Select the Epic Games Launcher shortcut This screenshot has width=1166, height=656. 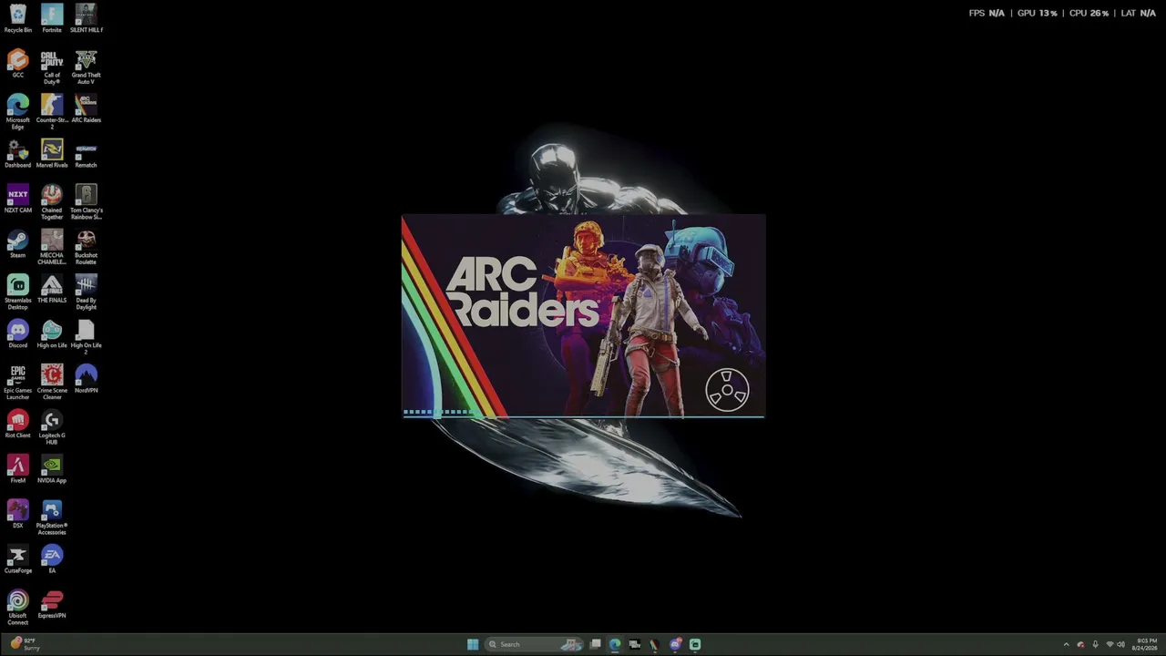[17, 383]
